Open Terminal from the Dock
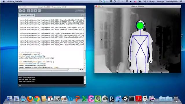The image size is (185, 104). (132, 99)
